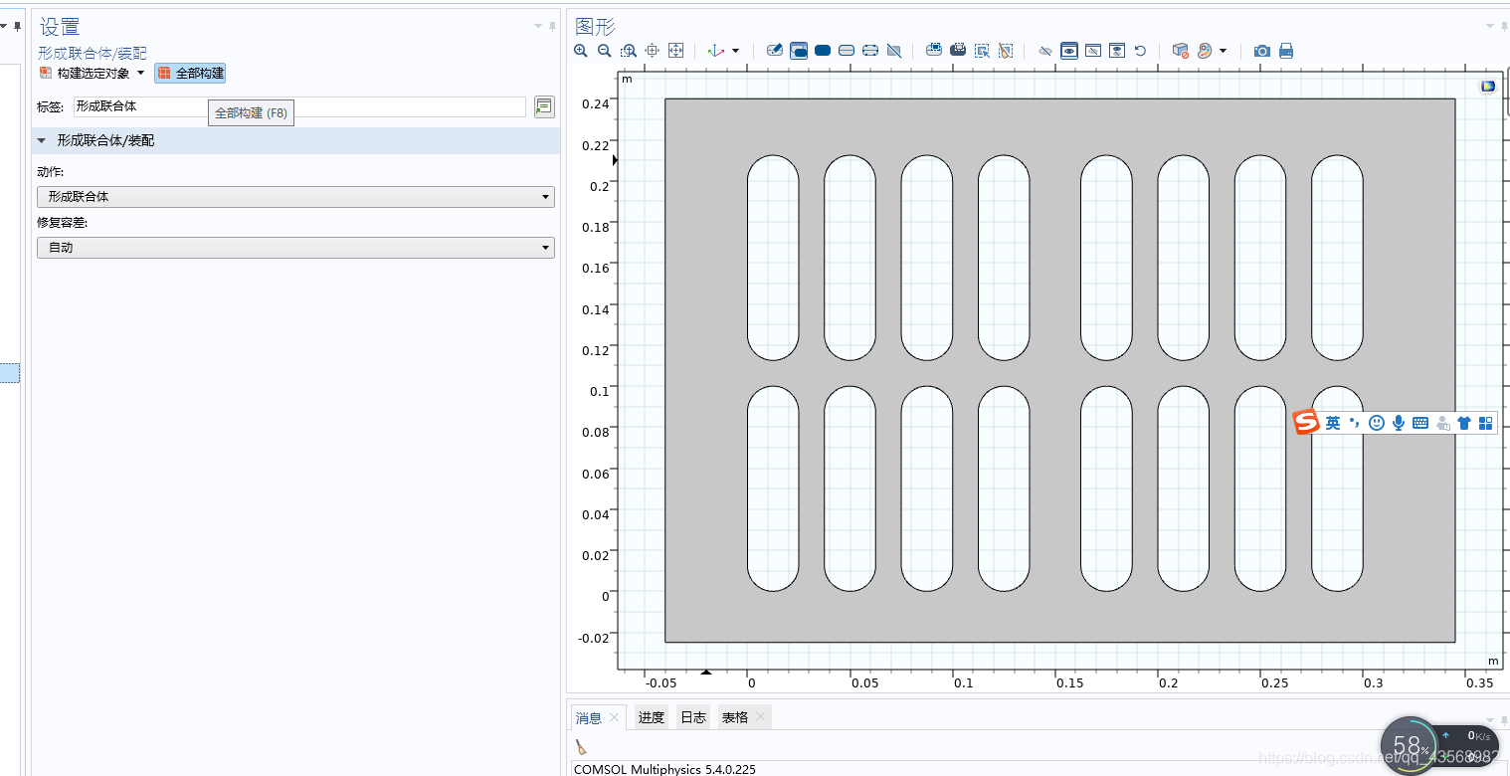Open the dropdown arrow next to the palette icon
Viewport: 1510px width, 776px height.
1224,51
